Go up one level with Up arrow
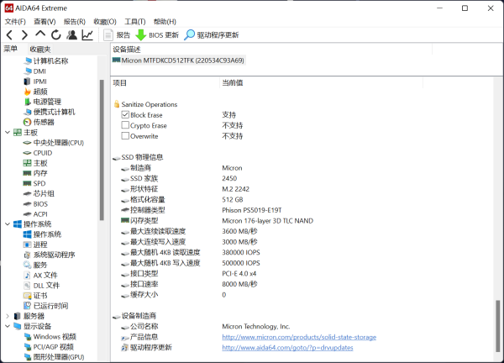Viewport: 504px width, 363px height. pos(40,34)
